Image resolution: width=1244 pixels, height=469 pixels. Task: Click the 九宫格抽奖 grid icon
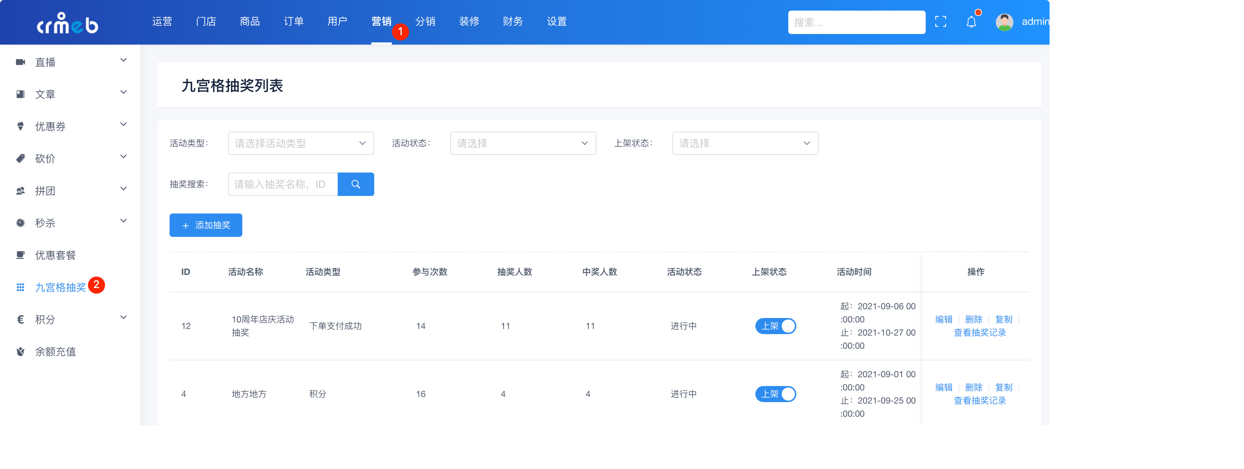(x=20, y=287)
